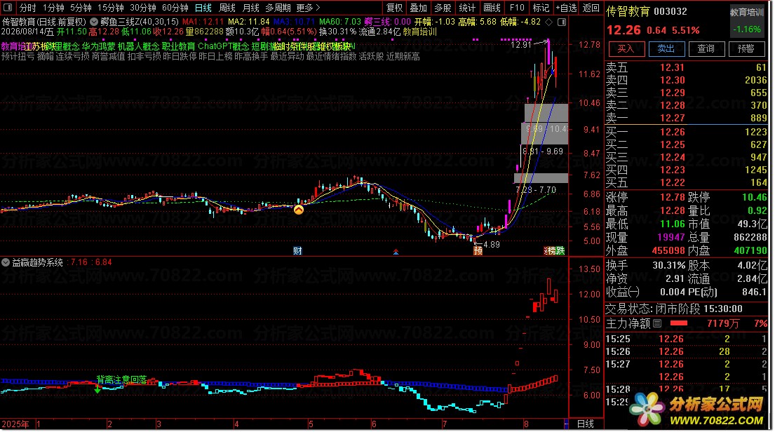Click the 15:27 trade tick row
This screenshot has height=432, width=775.
pos(686,364)
